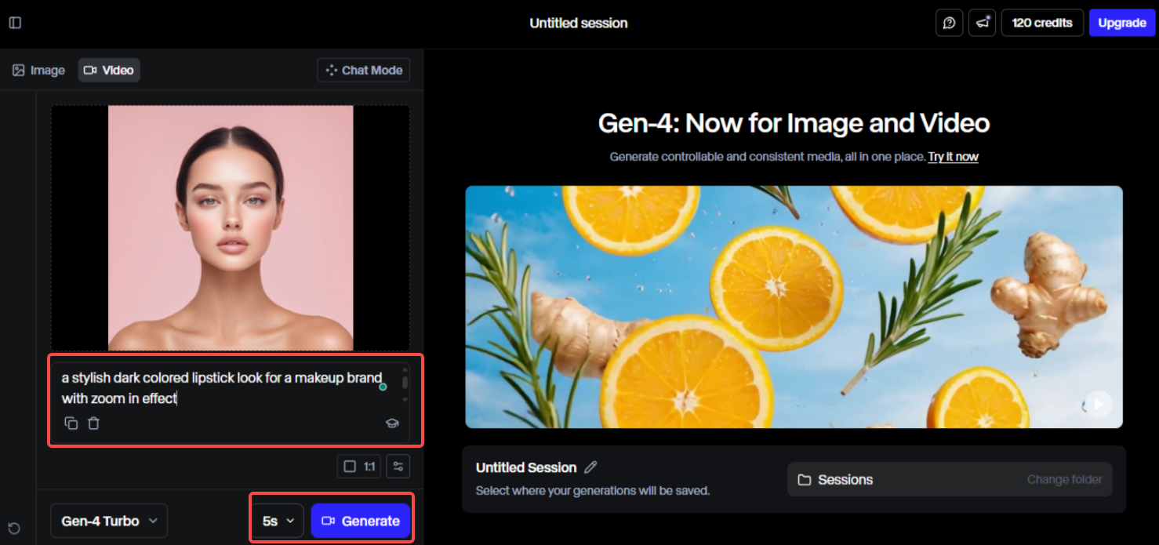1159x545 pixels.
Task: Click the reset history icon bottom left
Action: coord(13,528)
